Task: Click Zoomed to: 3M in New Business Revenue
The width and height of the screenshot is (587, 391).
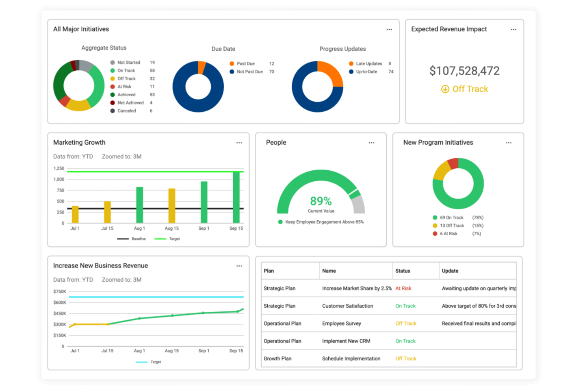Action: click(x=121, y=280)
